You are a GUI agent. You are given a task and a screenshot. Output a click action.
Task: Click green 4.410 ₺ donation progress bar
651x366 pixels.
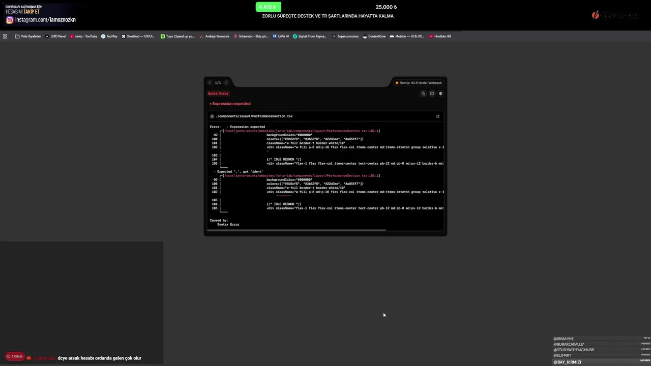268,7
